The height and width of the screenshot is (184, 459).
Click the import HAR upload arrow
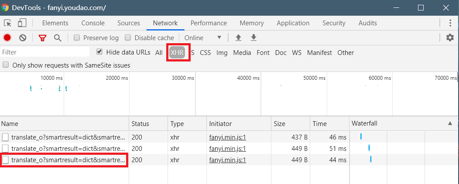238,38
